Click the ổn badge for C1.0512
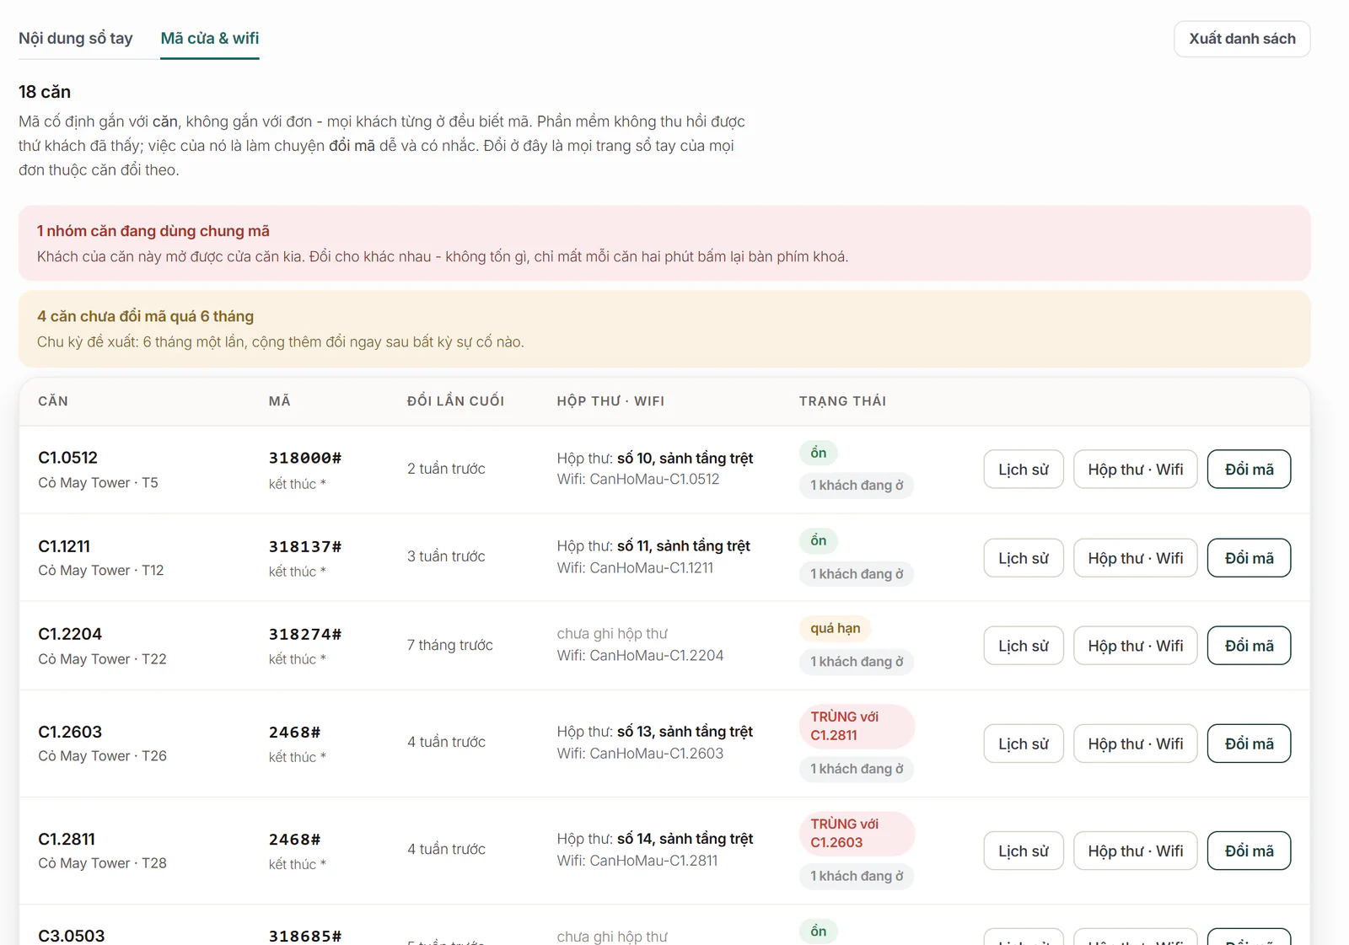 click(819, 453)
